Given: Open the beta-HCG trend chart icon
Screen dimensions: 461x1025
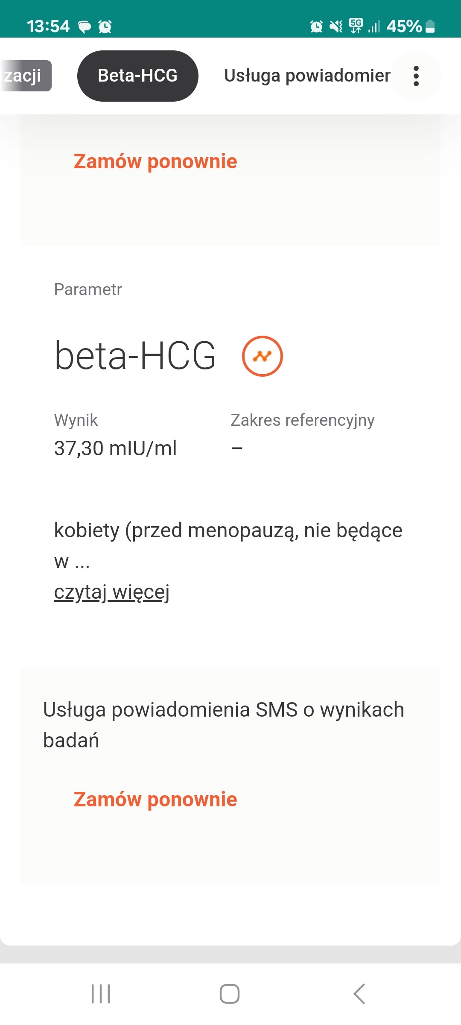Looking at the screenshot, I should [x=262, y=356].
